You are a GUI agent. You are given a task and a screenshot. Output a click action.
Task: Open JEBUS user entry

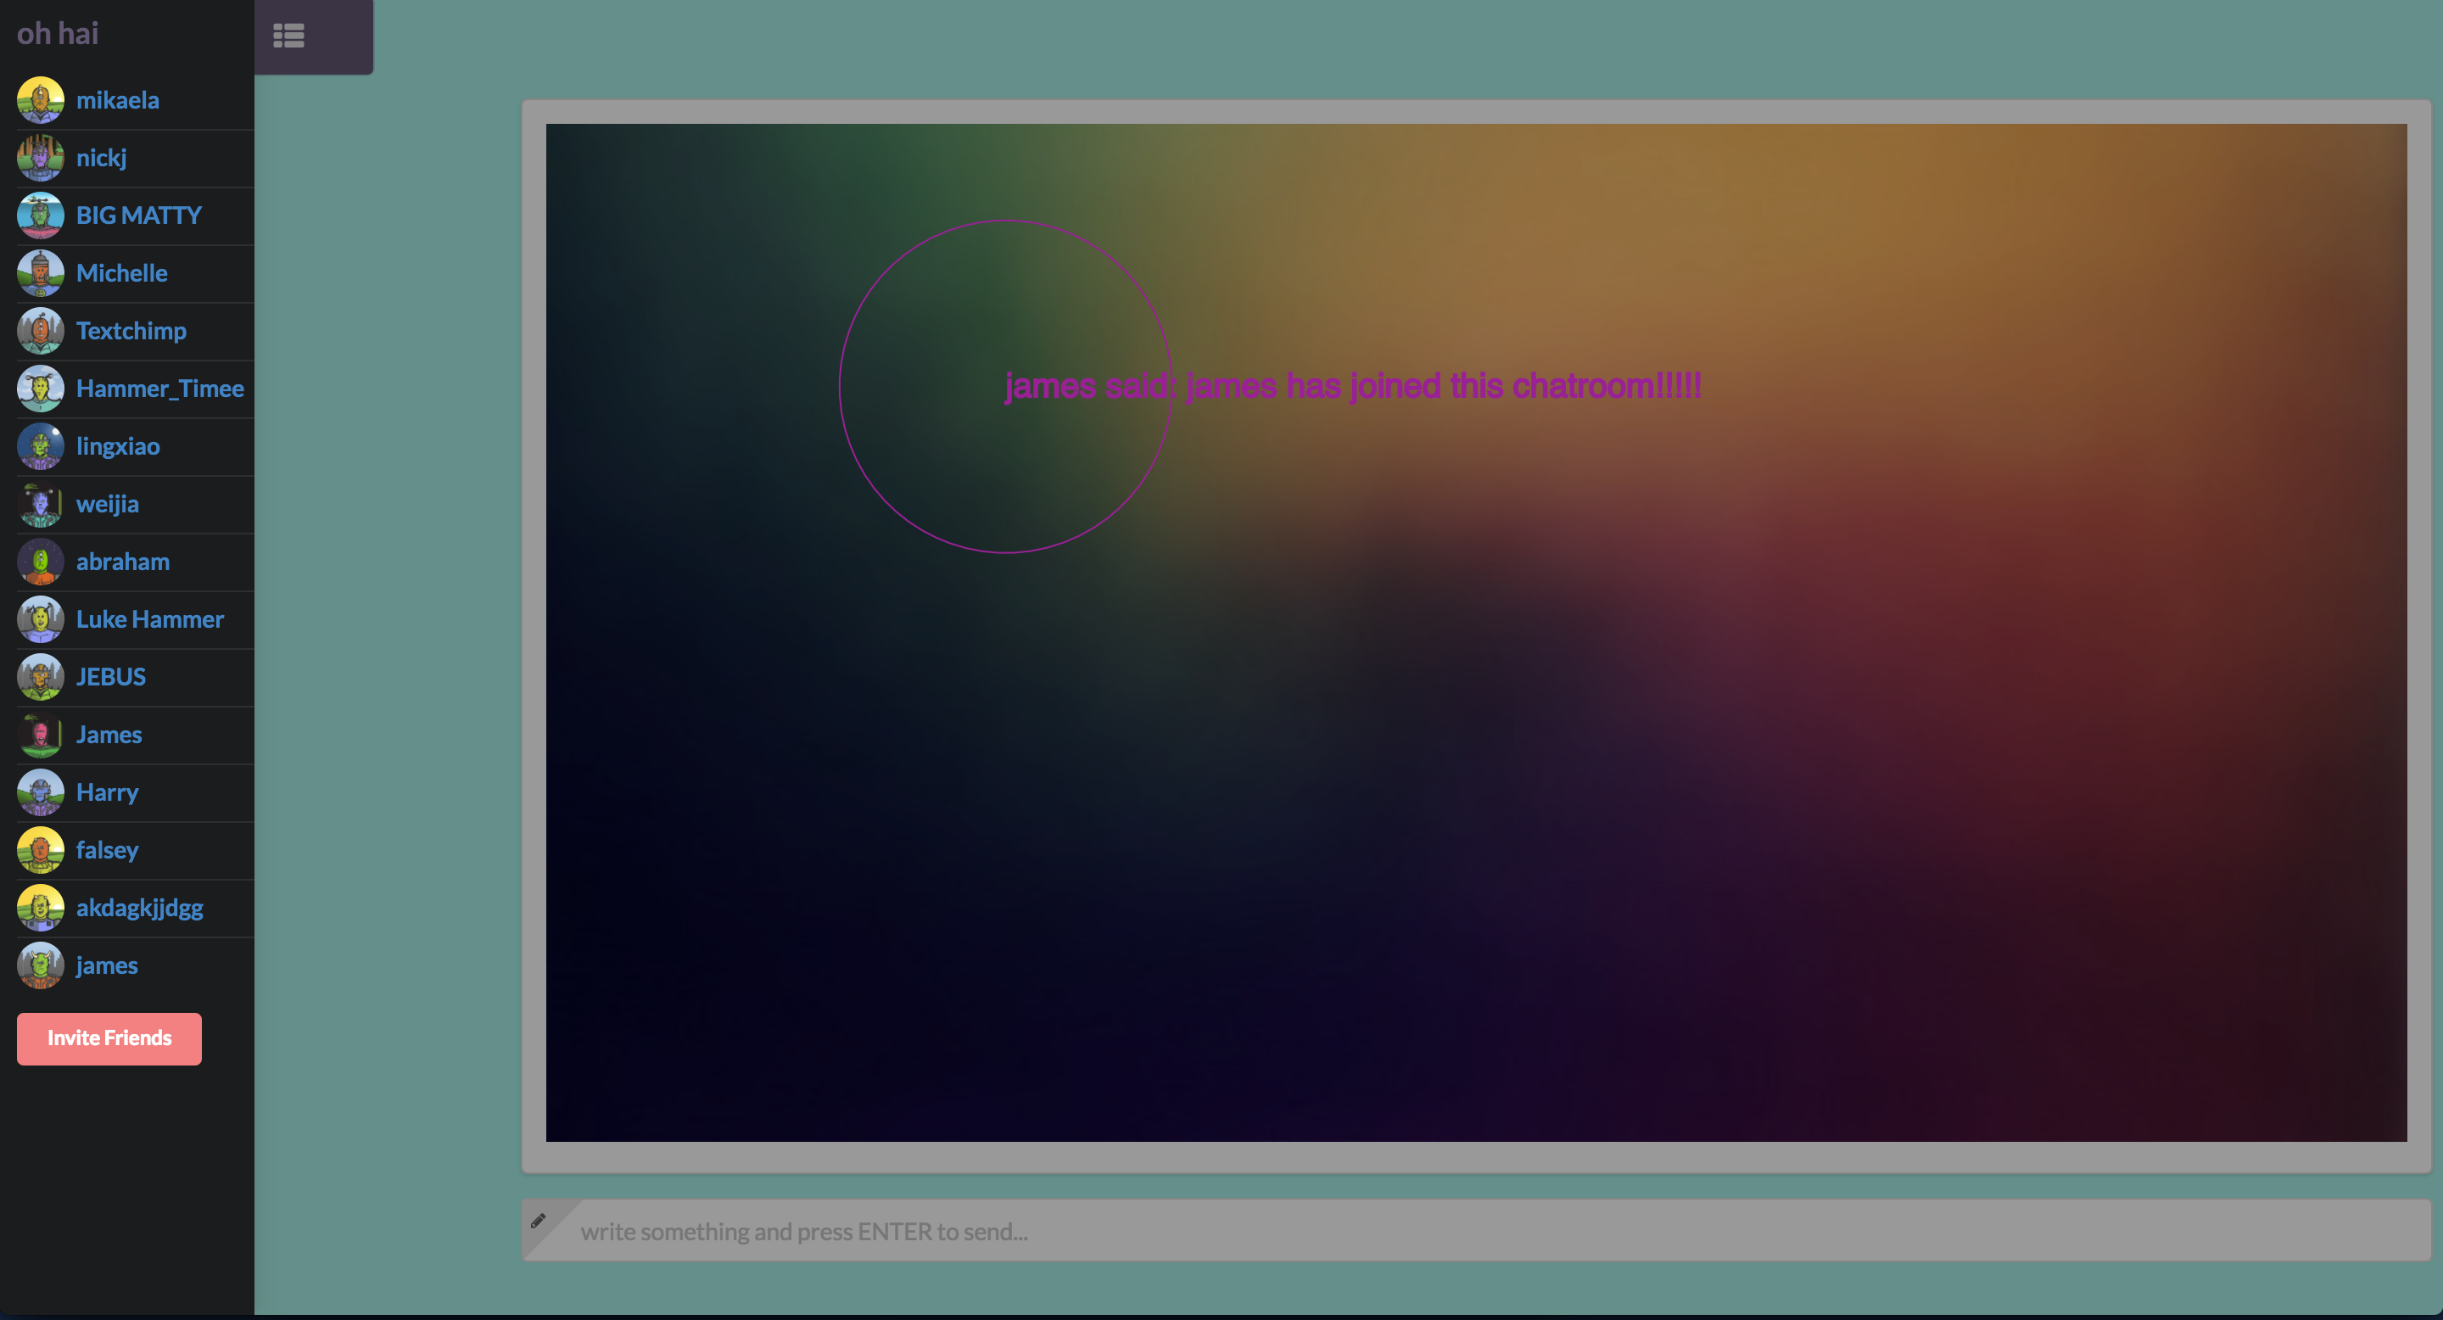point(111,677)
